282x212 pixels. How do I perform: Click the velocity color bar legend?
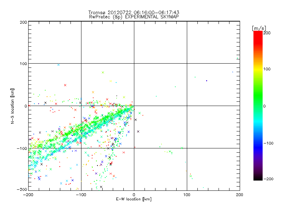click(x=258, y=106)
